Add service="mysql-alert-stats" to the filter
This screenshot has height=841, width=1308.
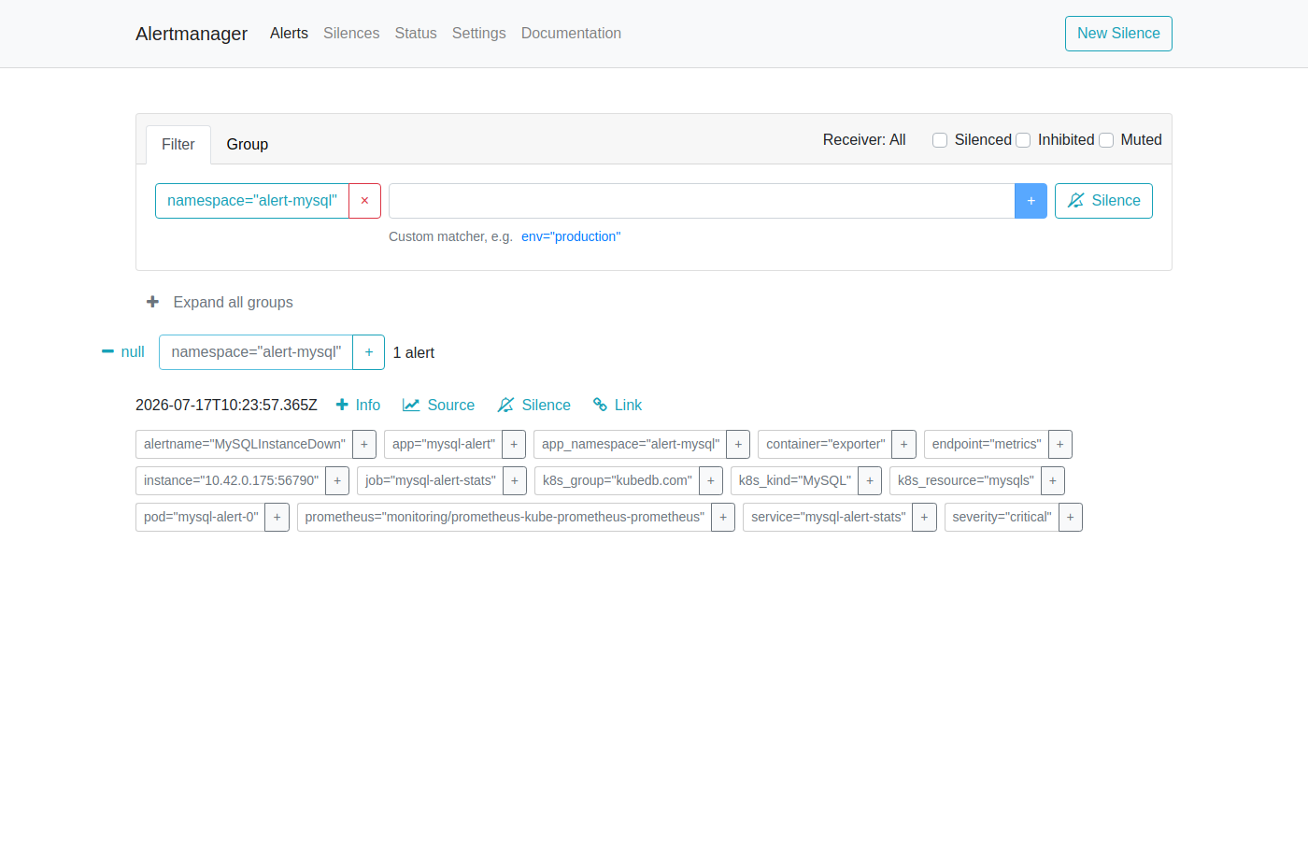(x=924, y=517)
